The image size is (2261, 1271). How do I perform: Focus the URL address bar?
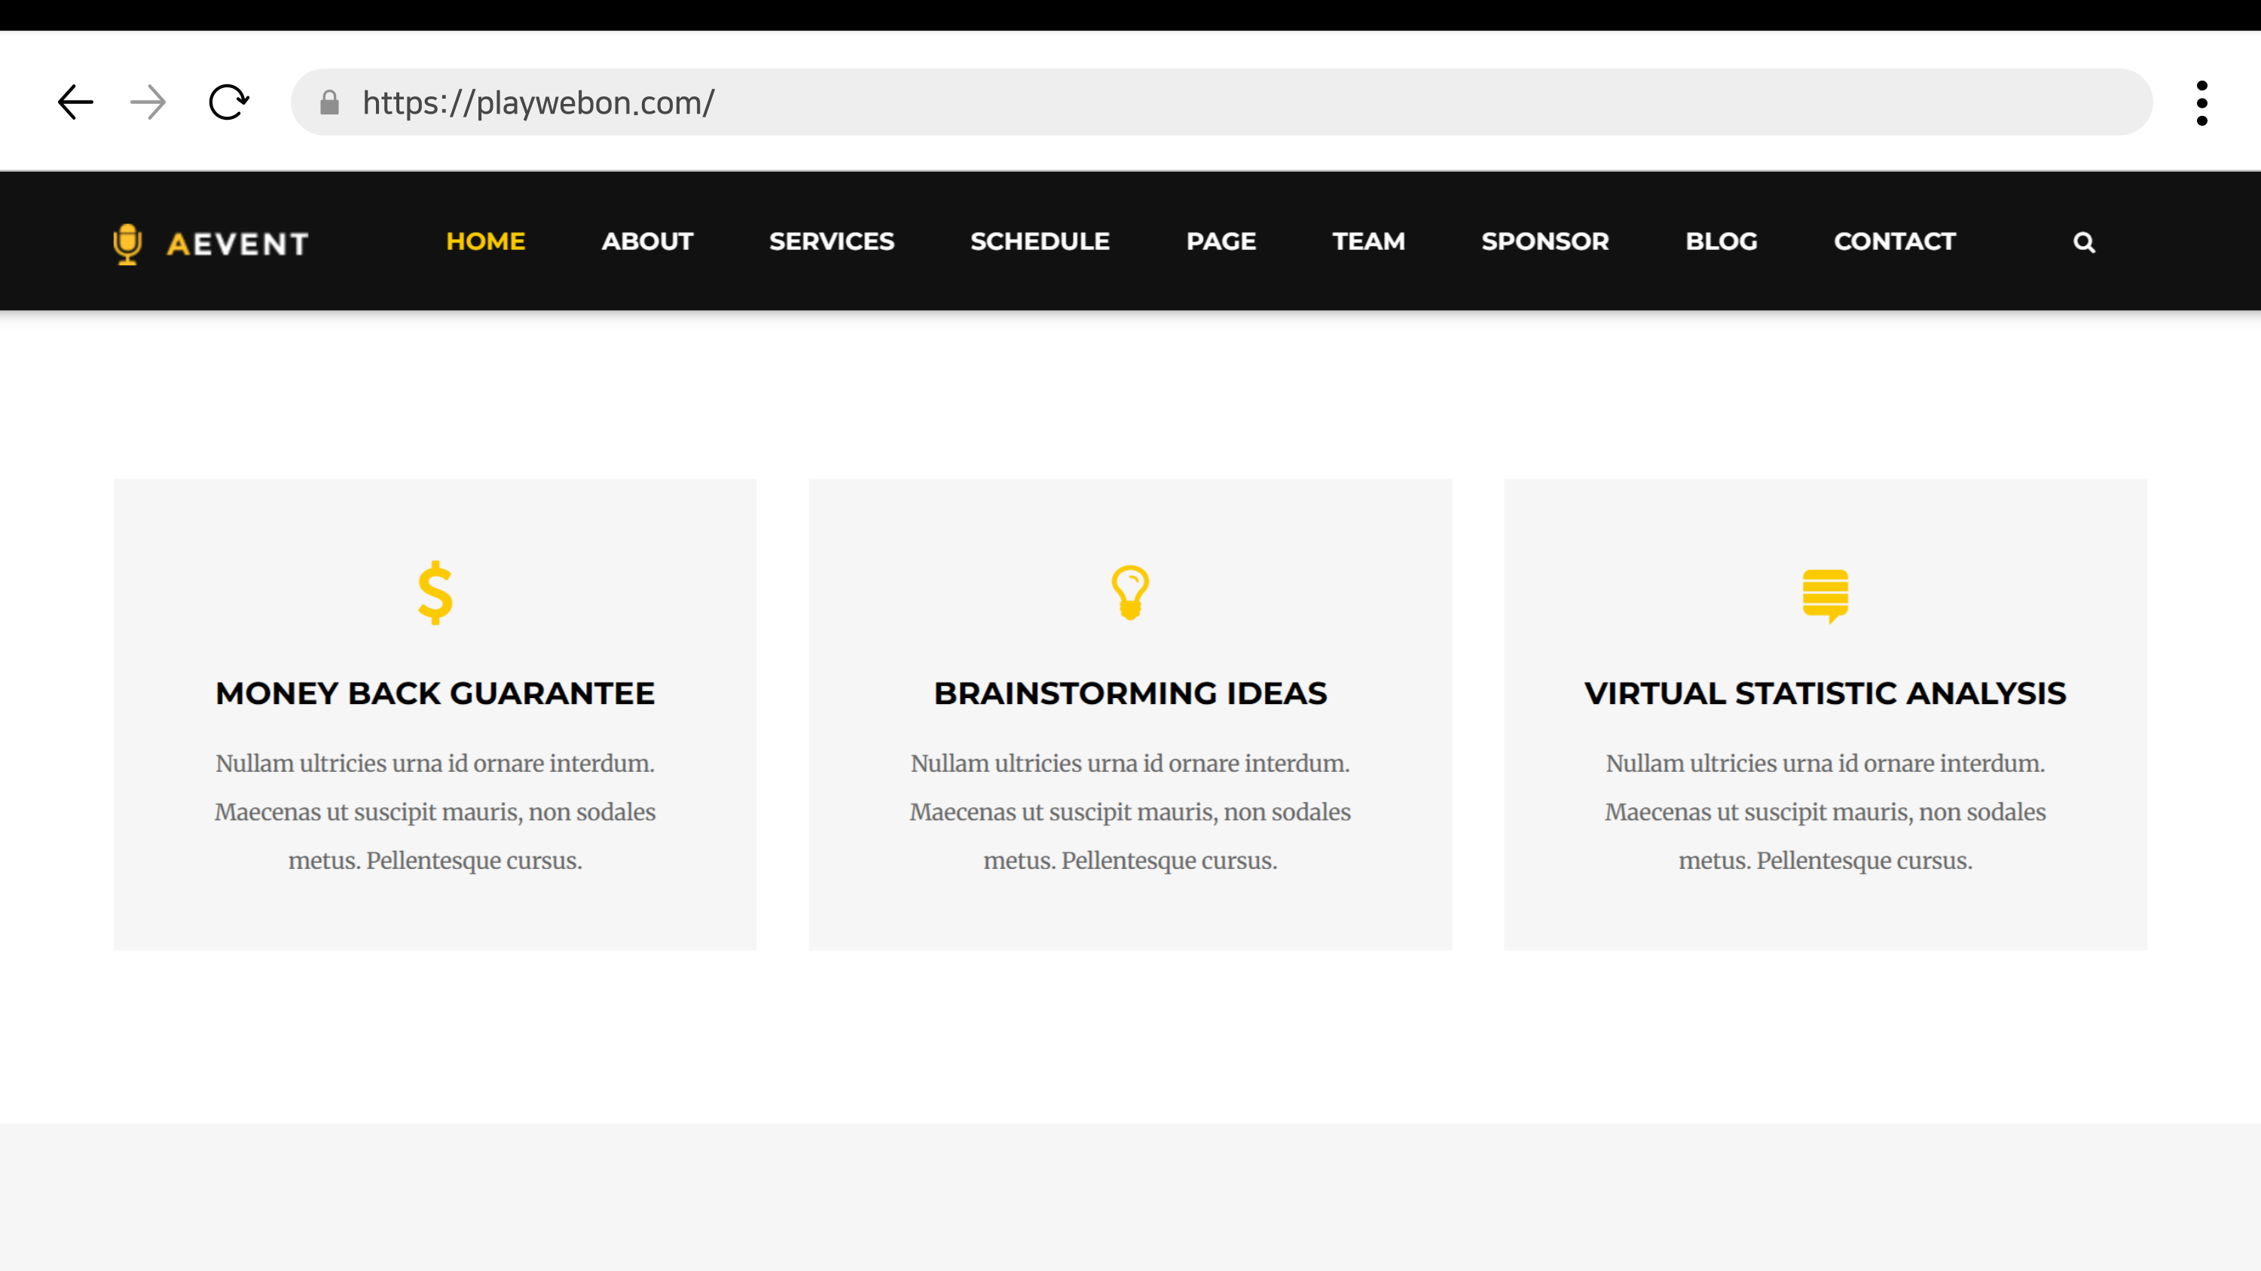tap(1229, 102)
